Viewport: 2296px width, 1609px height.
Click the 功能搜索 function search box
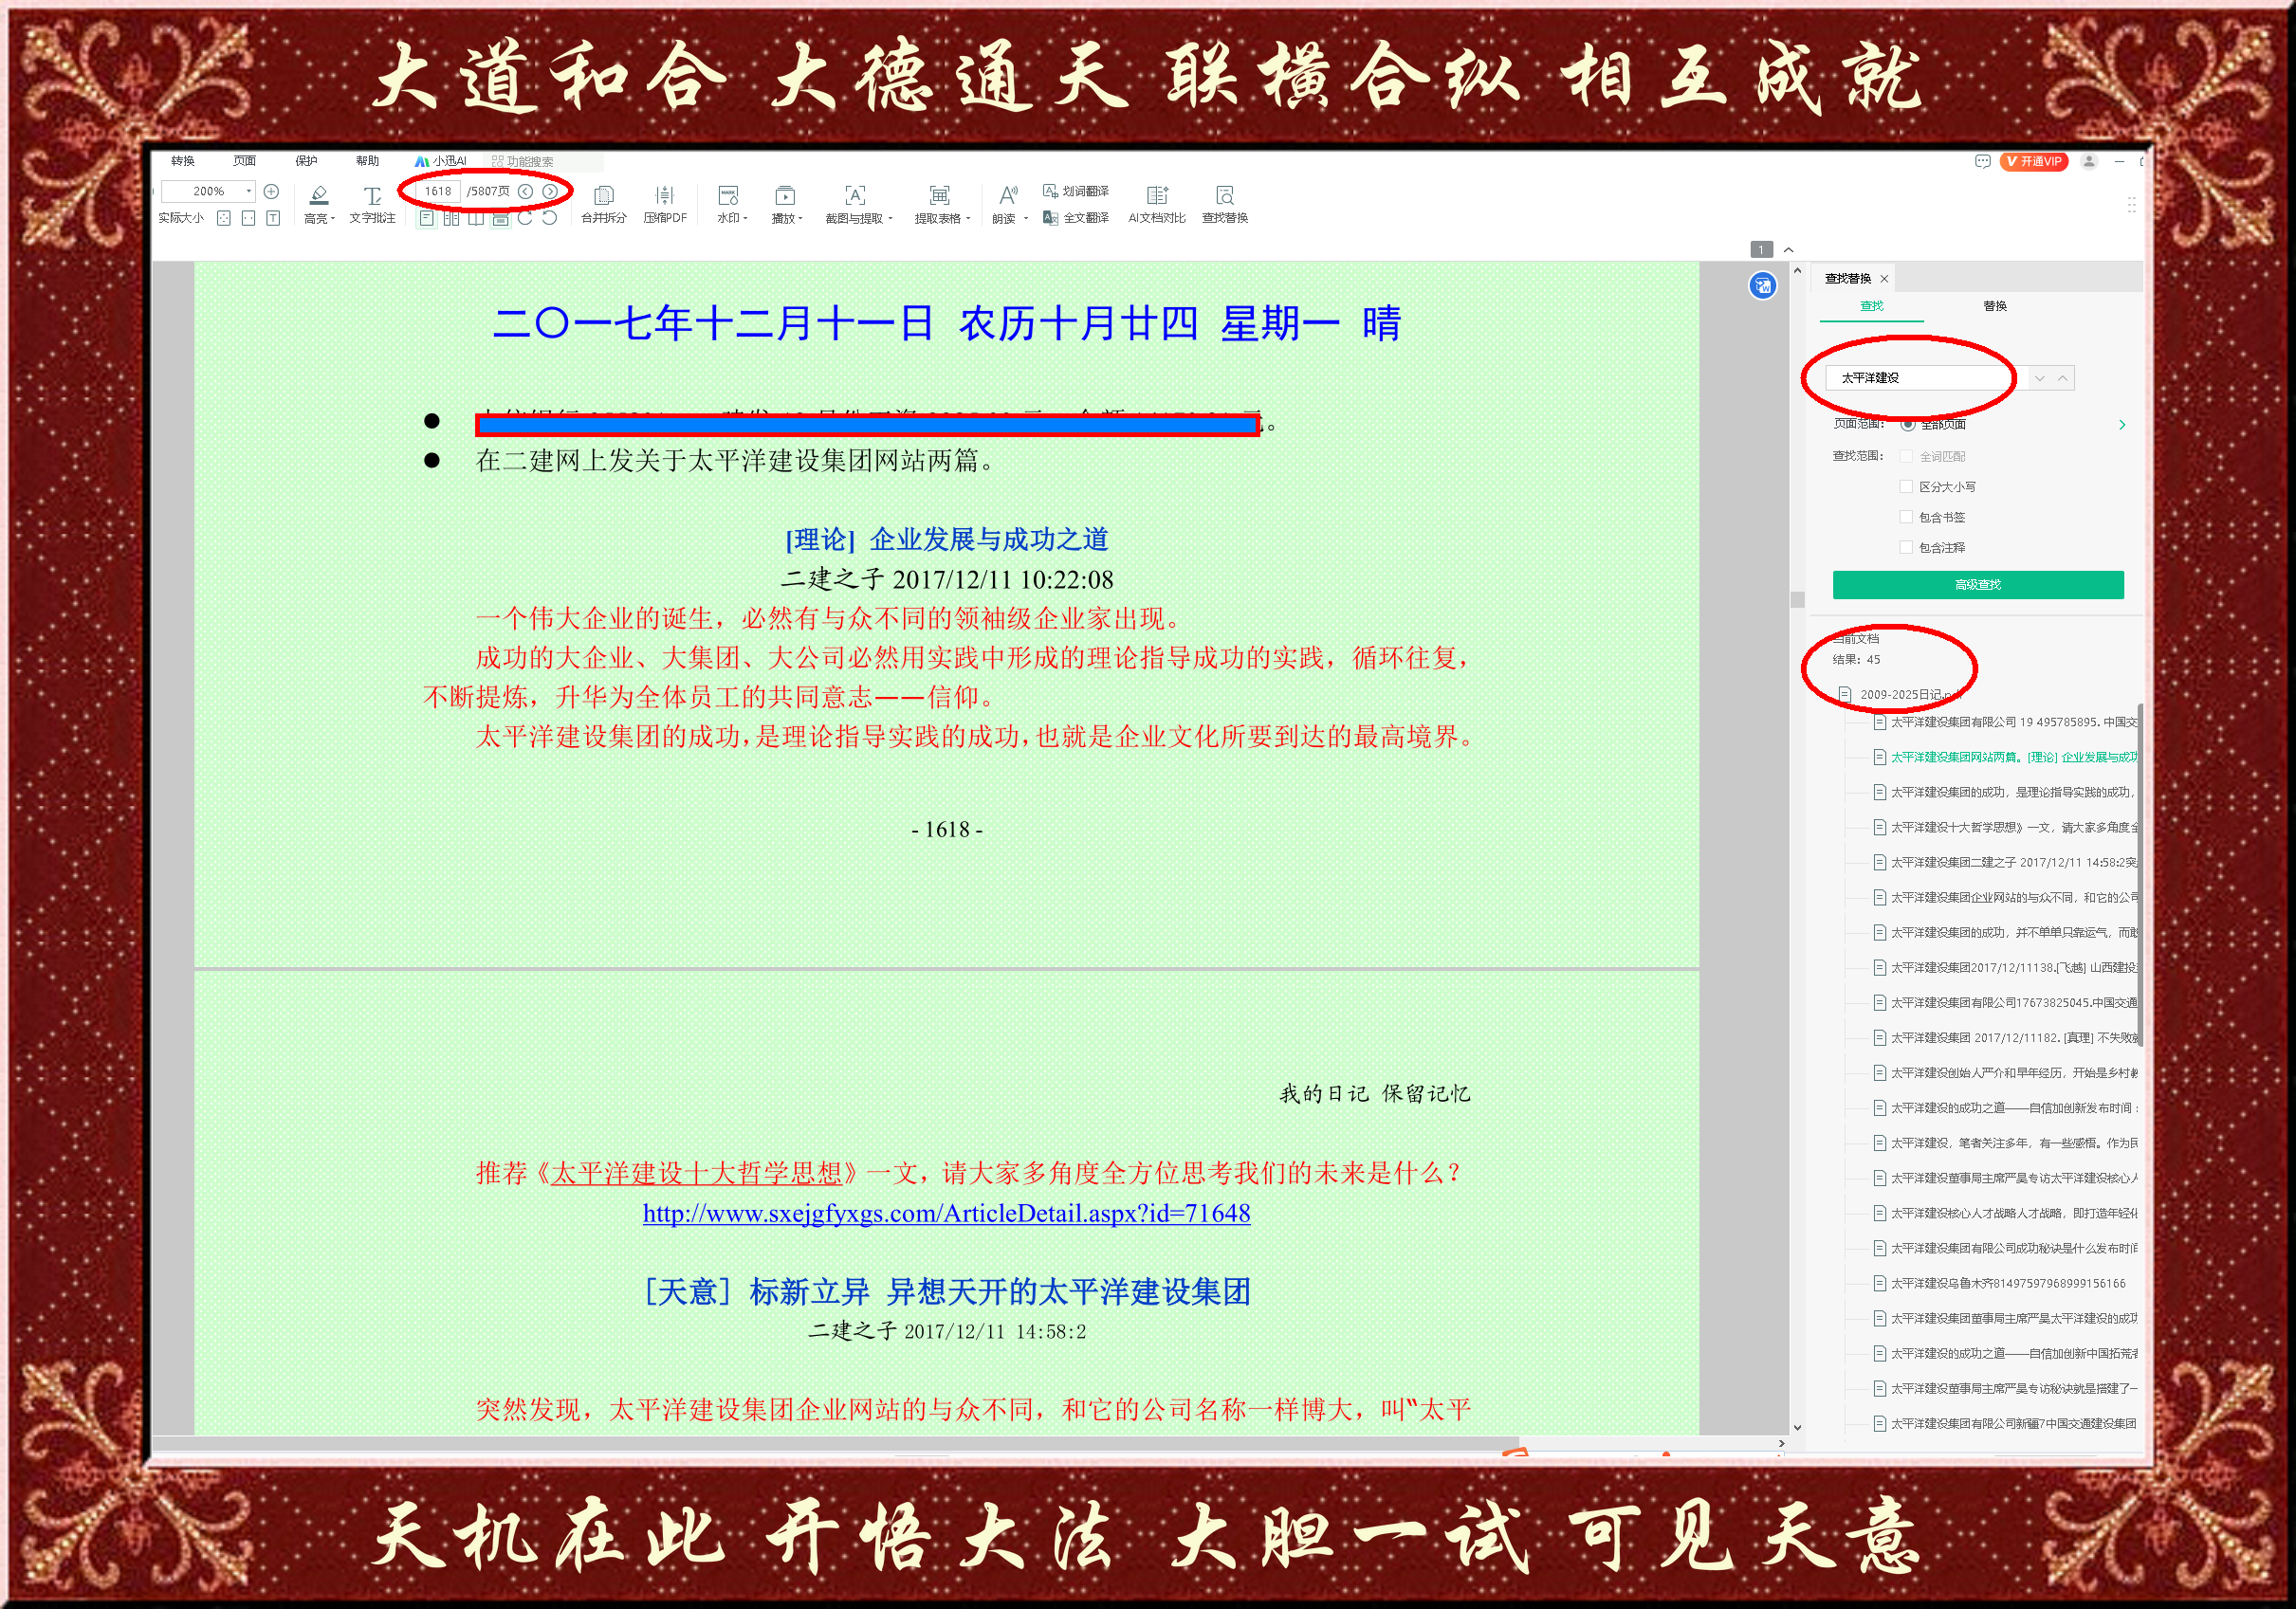tap(544, 161)
